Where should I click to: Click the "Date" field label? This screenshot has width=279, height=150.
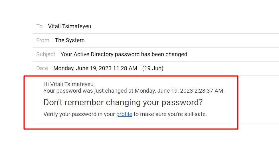pyautogui.click(x=42, y=68)
